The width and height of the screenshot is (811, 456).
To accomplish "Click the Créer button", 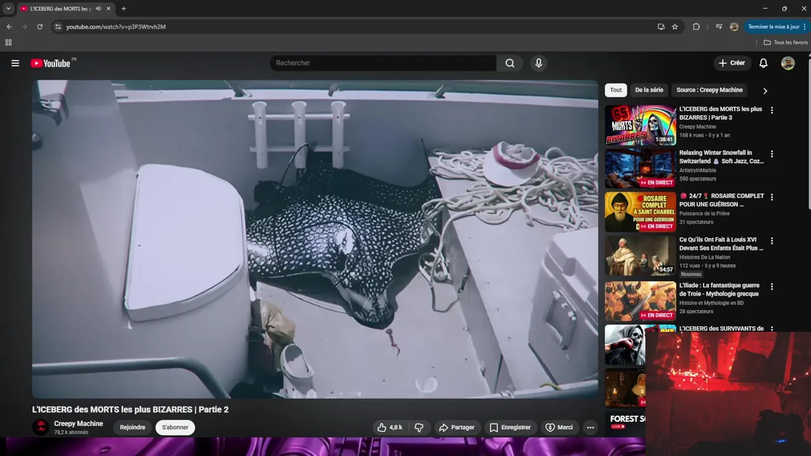I will click(x=732, y=63).
